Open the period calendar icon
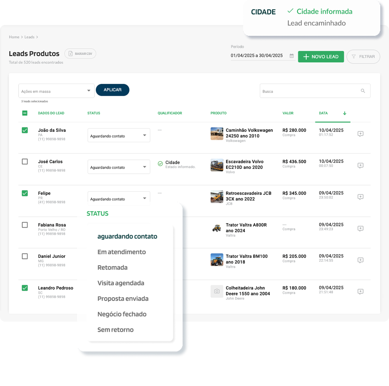 291,56
